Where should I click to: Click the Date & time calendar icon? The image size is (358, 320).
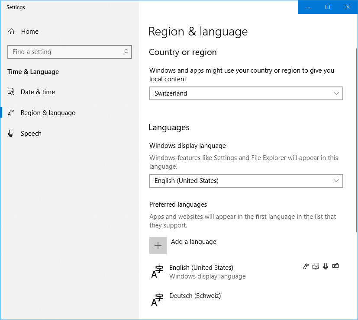11,92
